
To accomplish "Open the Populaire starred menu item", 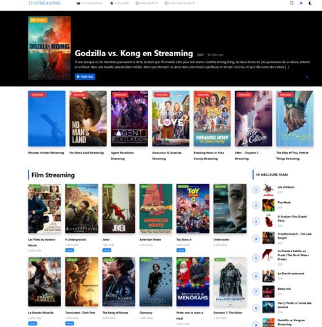I will point(119,3).
